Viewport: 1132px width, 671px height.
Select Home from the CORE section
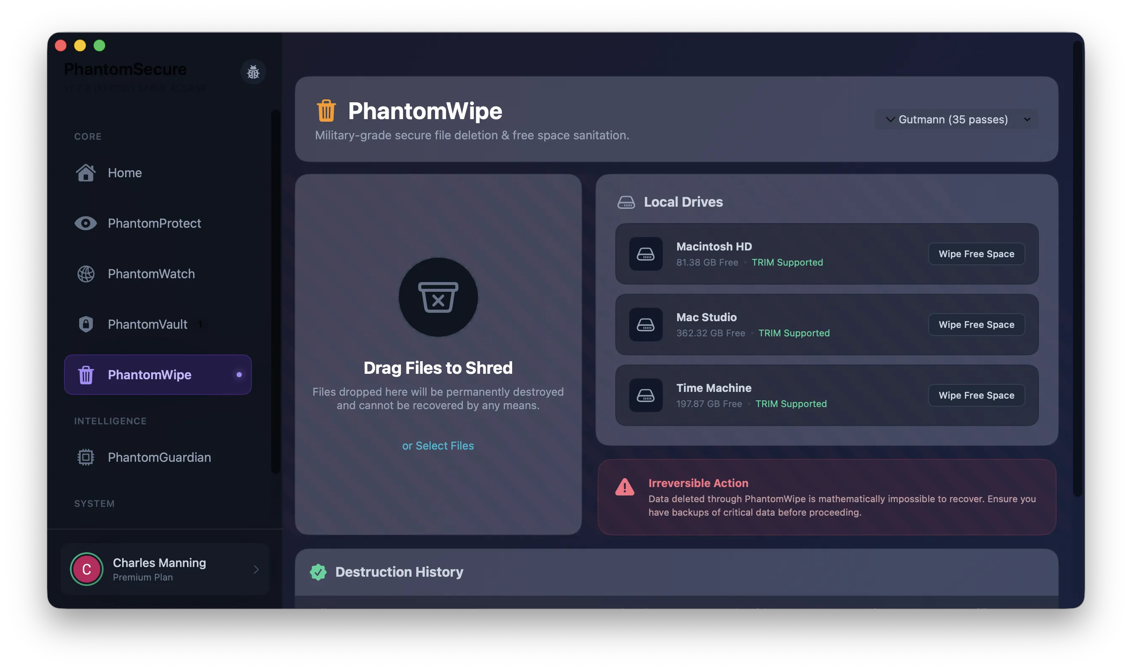click(x=125, y=173)
